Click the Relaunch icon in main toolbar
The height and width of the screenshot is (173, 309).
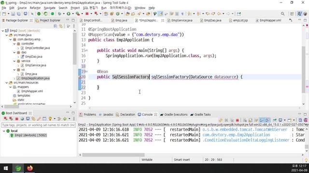(x=96, y=14)
